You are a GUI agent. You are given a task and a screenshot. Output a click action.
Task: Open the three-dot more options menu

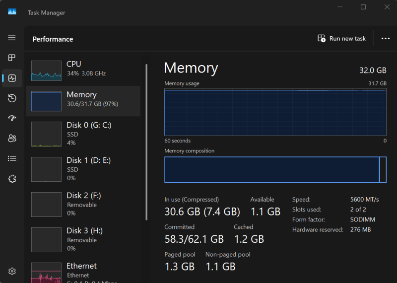point(386,39)
